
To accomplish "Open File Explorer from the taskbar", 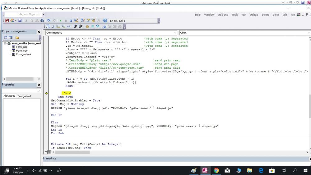I will (x=250, y=170).
